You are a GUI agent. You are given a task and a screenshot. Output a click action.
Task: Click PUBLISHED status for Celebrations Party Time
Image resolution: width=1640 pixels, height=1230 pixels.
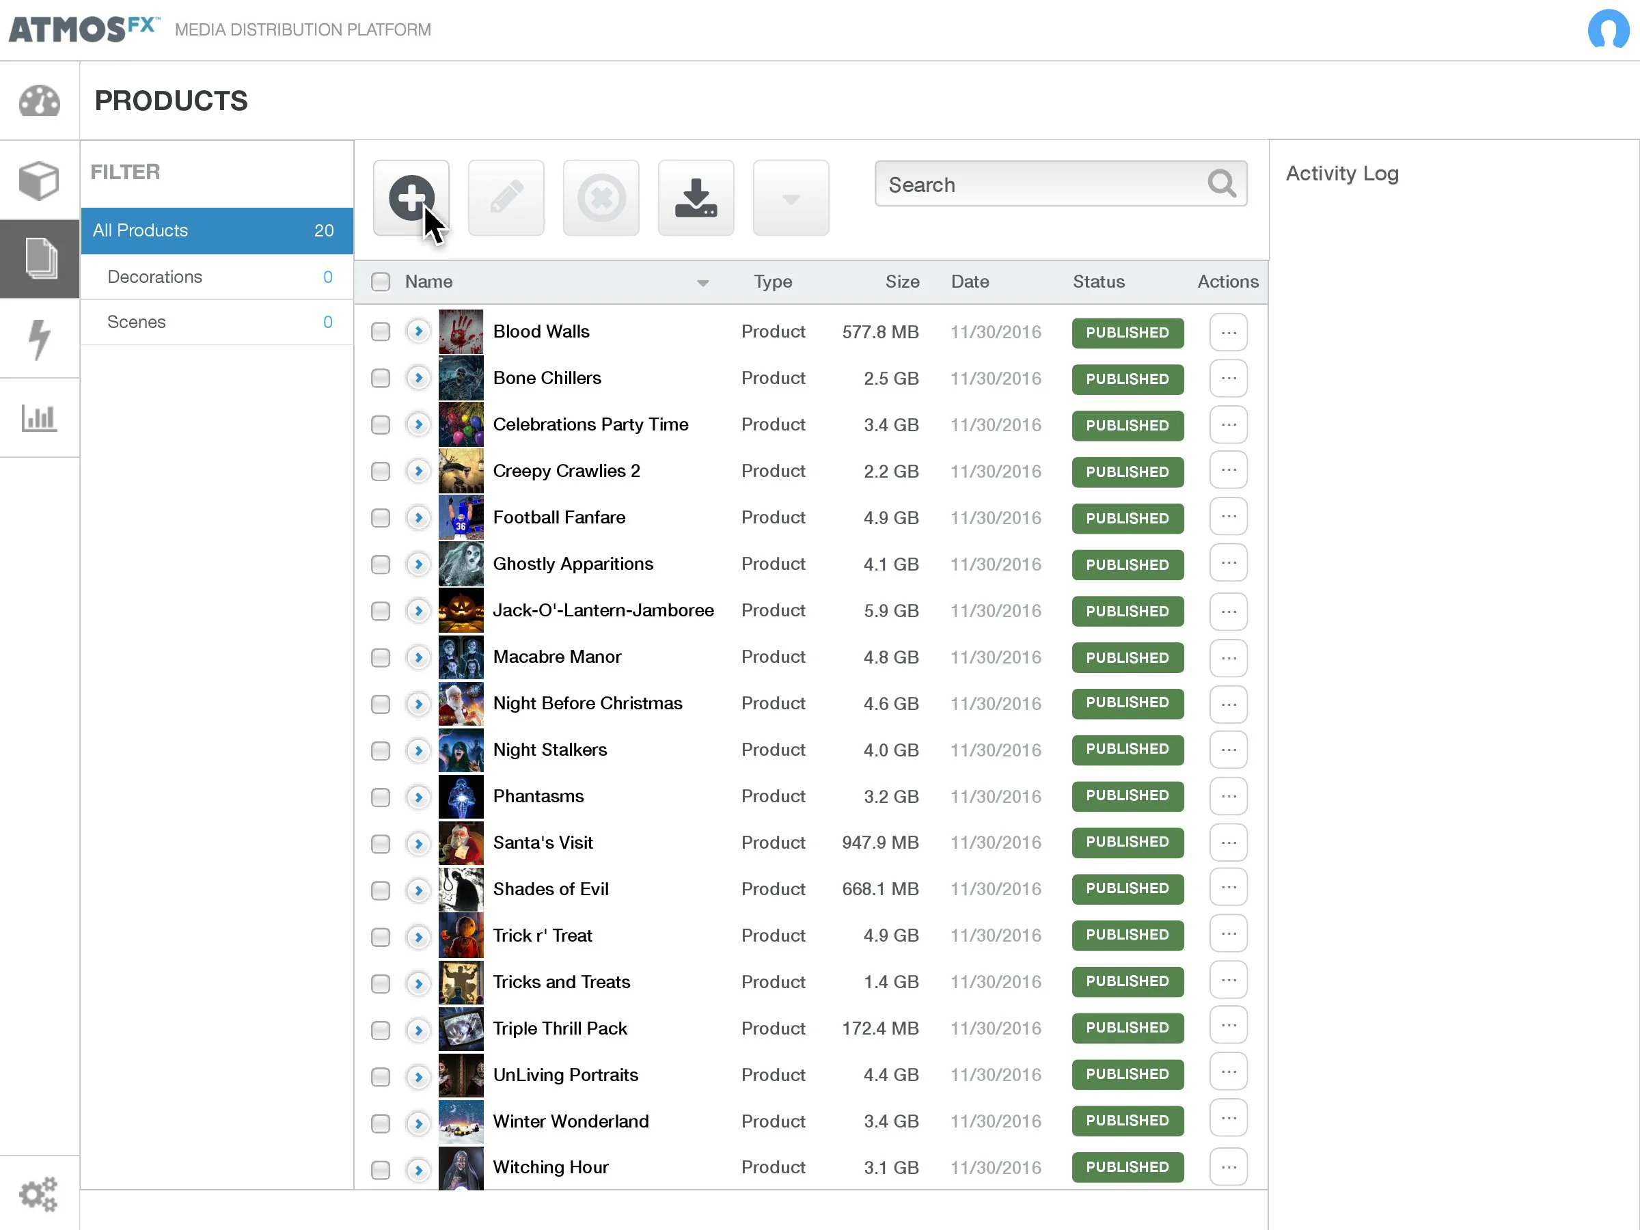(x=1127, y=426)
